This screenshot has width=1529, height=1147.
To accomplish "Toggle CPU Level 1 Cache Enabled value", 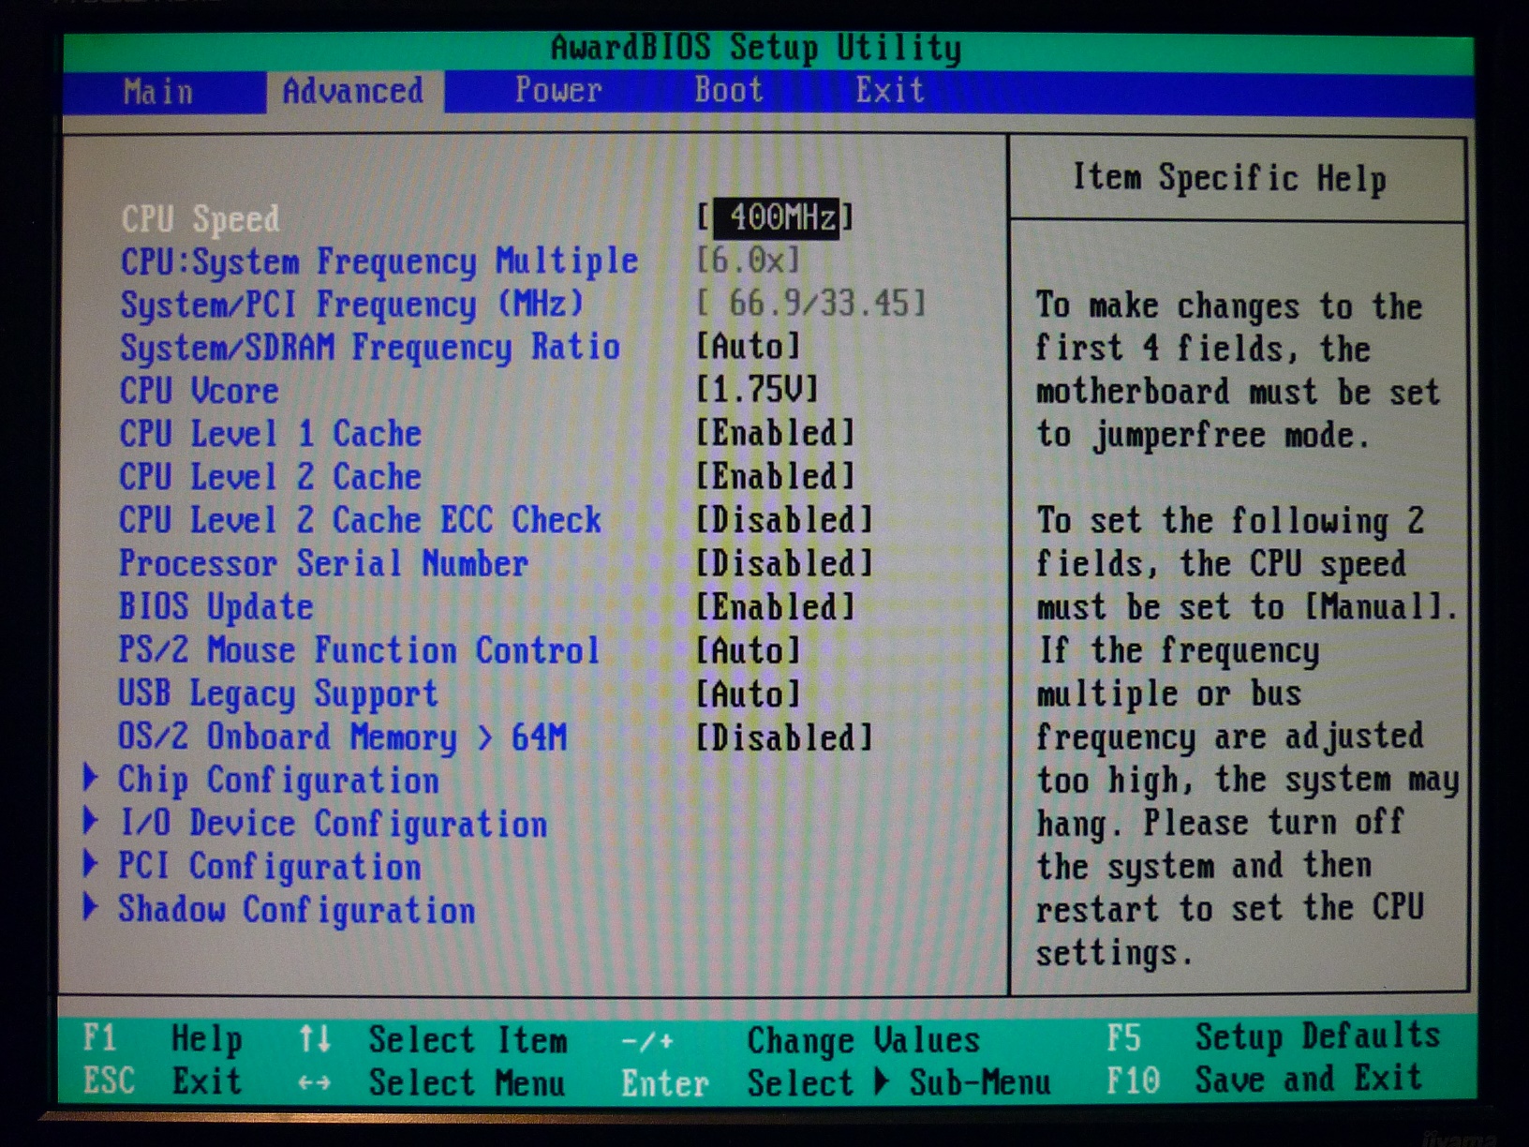I will click(776, 433).
